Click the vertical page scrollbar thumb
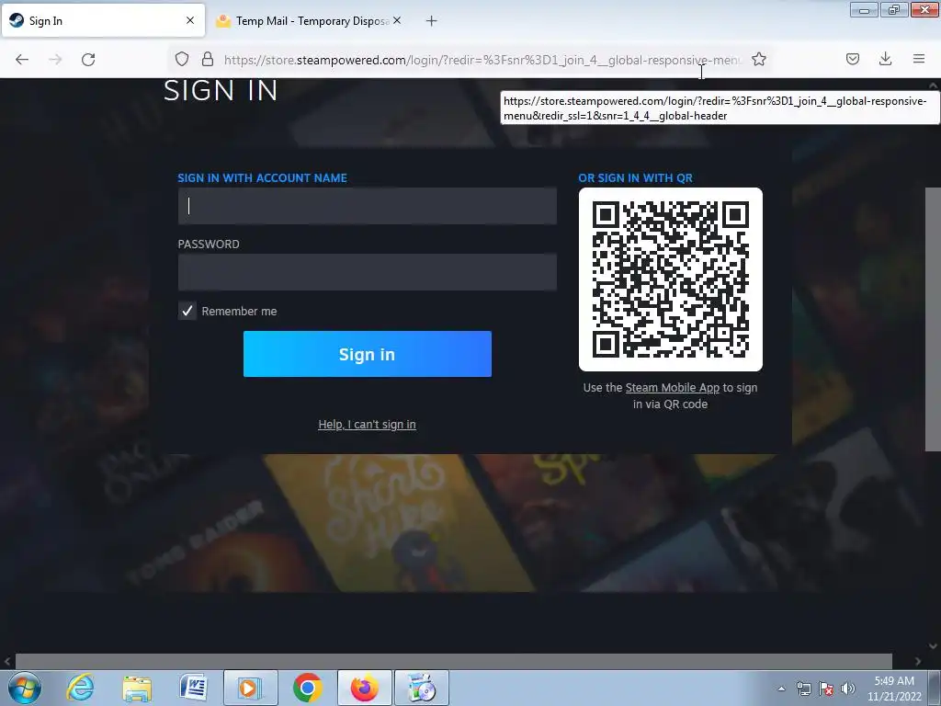 pyautogui.click(x=933, y=319)
